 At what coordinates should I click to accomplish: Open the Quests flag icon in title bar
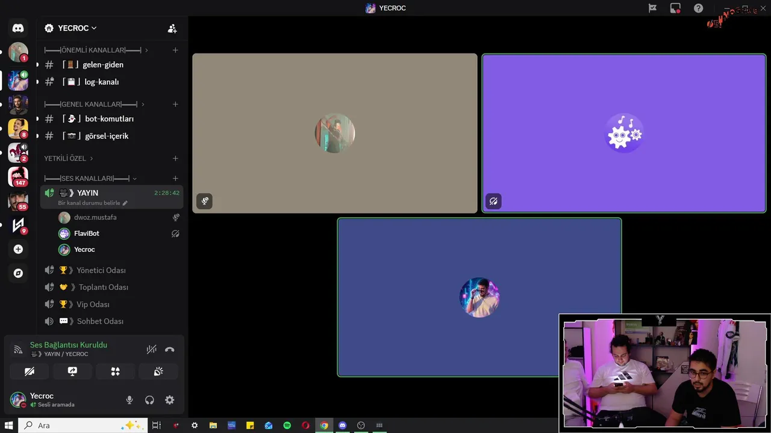(652, 8)
